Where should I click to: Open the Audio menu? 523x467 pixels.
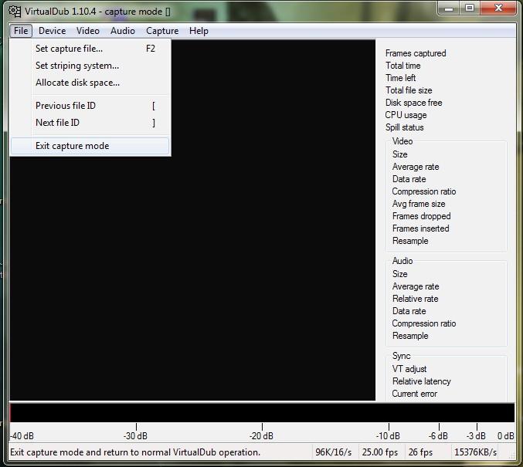click(x=122, y=31)
